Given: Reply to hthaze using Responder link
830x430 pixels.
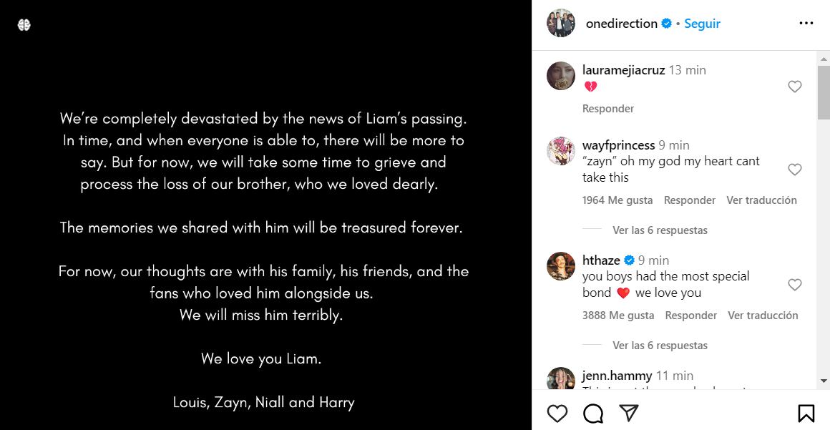Looking at the screenshot, I should (x=690, y=315).
